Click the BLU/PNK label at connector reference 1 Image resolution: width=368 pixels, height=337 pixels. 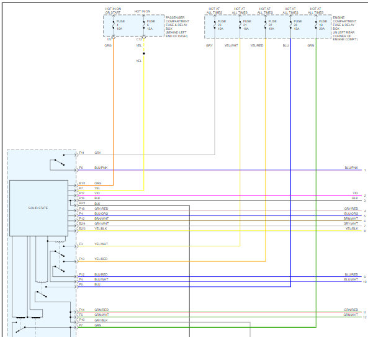click(x=351, y=168)
